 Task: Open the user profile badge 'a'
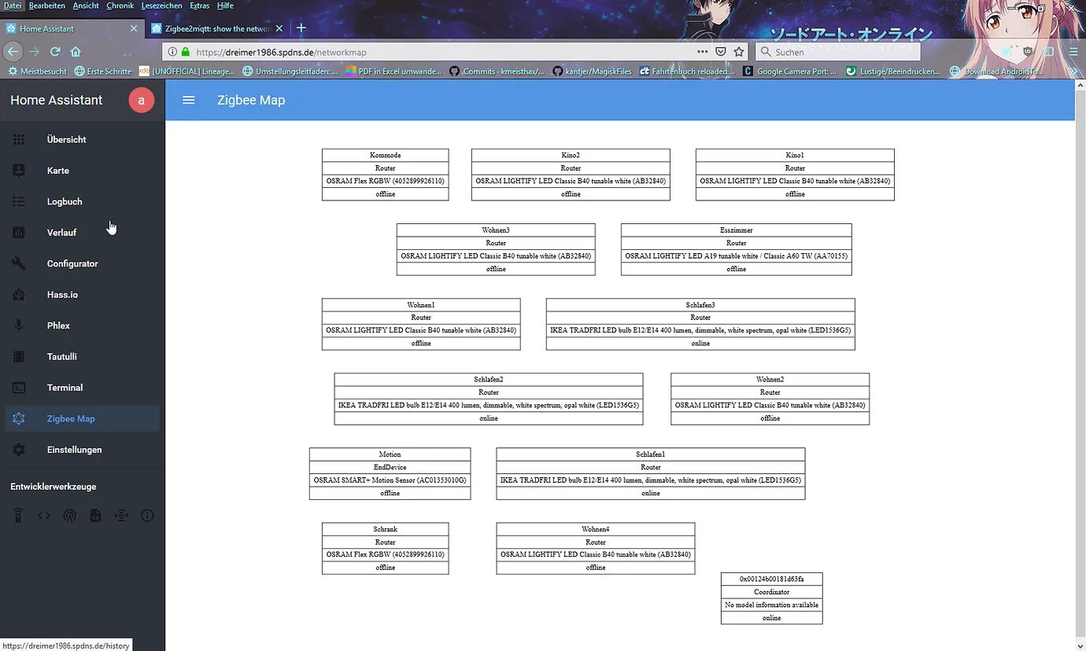[142, 100]
